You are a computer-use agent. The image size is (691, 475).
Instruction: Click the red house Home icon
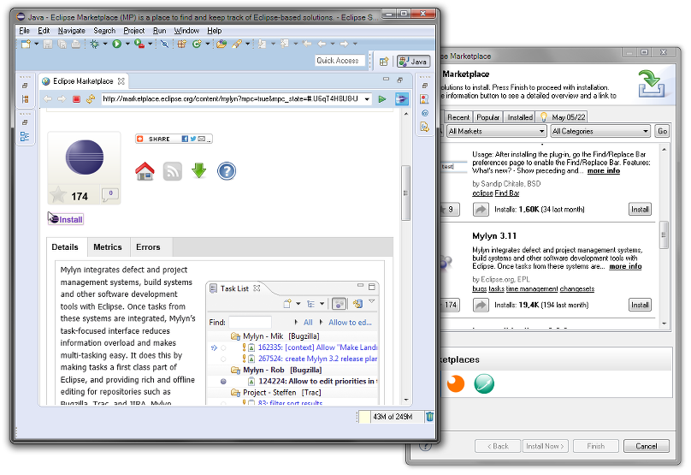pos(145,171)
